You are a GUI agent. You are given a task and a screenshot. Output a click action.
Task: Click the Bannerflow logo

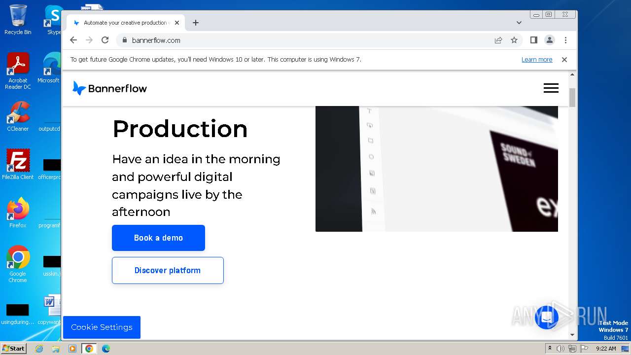tap(109, 88)
